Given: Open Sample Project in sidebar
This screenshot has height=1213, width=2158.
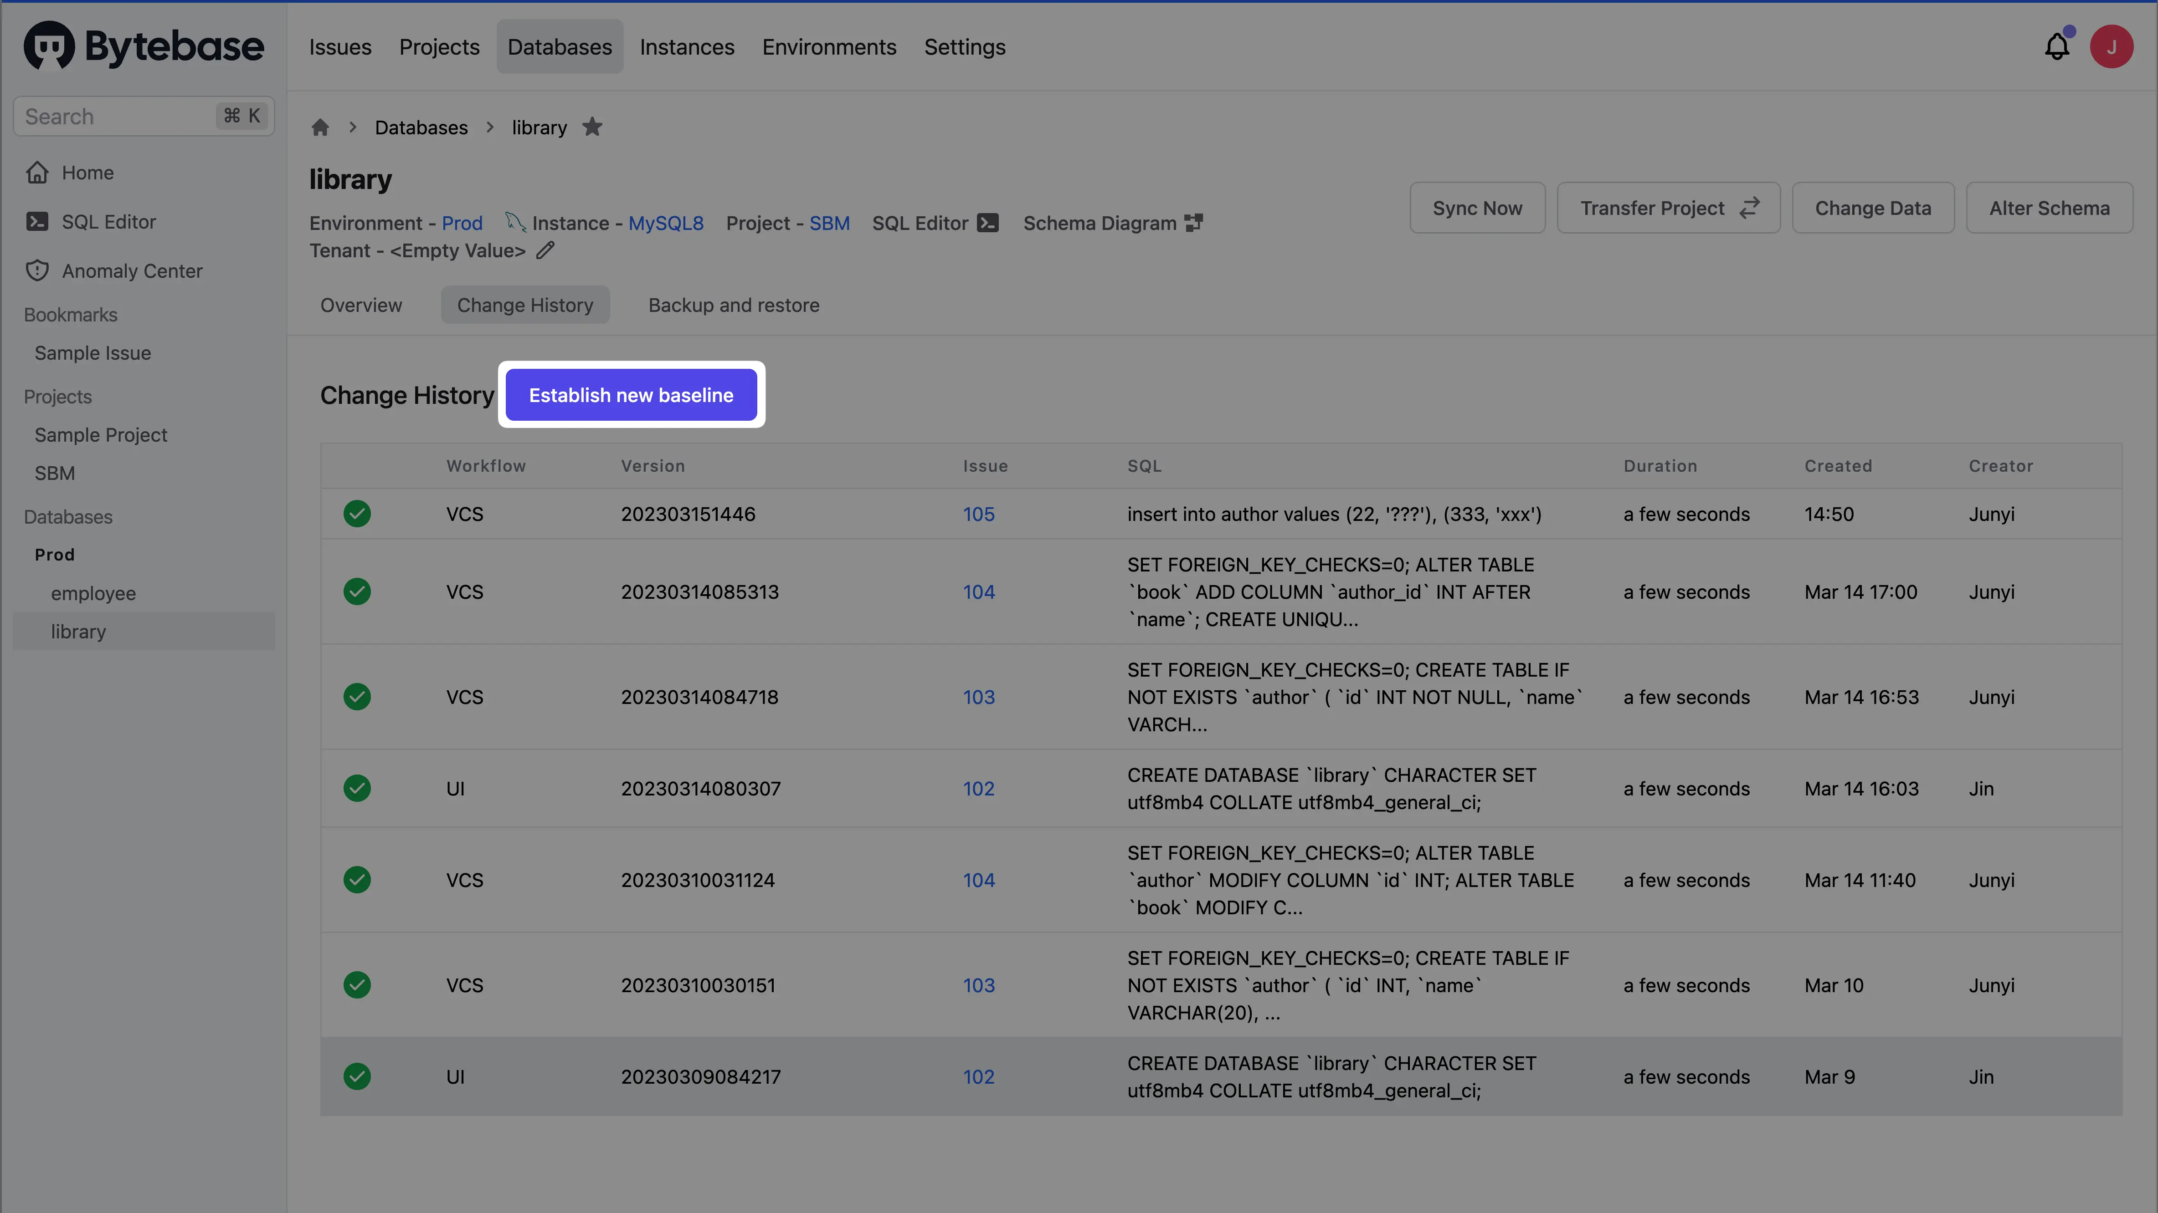Looking at the screenshot, I should pos(101,435).
